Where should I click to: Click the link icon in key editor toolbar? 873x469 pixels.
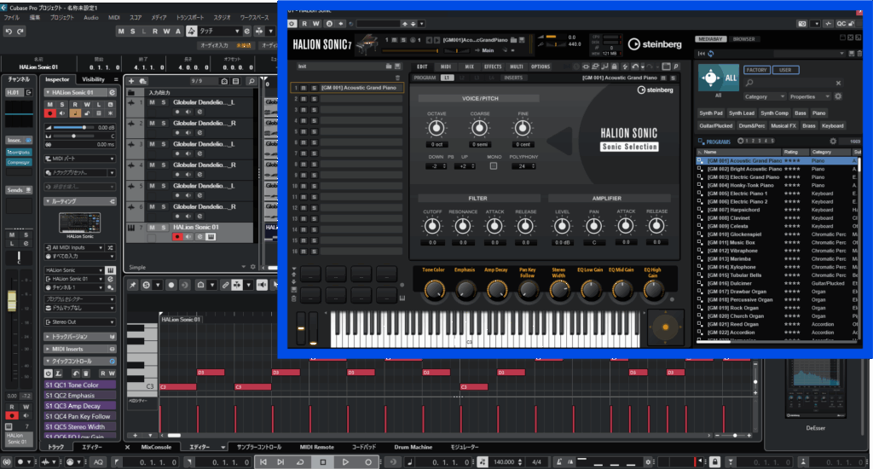coord(225,285)
